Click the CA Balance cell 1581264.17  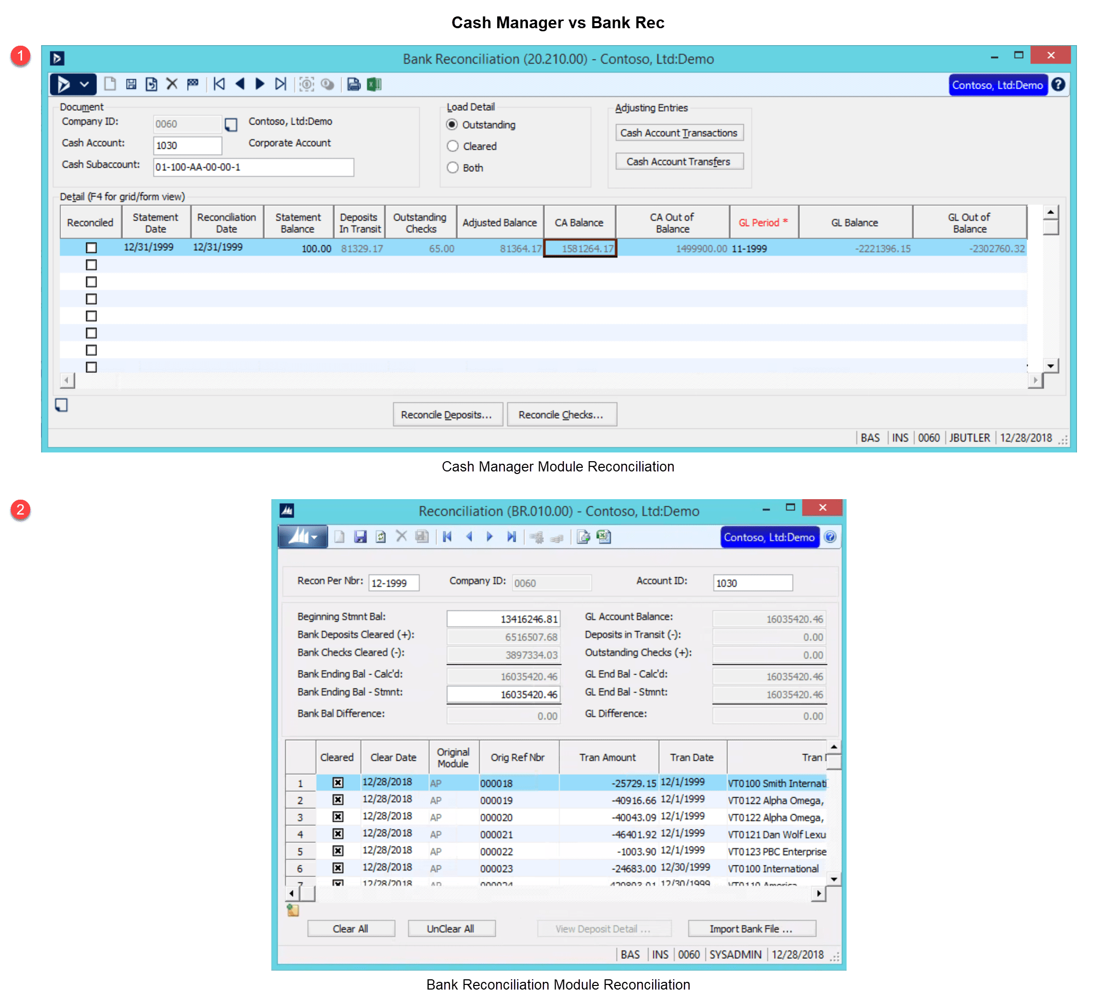(579, 248)
